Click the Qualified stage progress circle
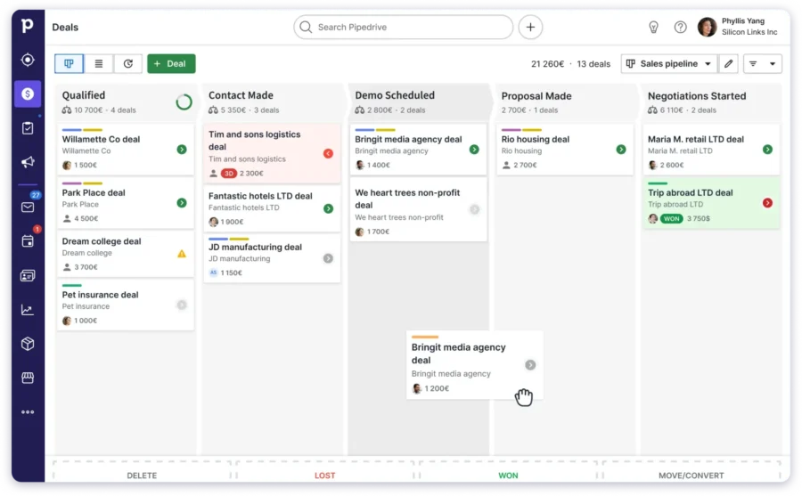 [x=184, y=102]
